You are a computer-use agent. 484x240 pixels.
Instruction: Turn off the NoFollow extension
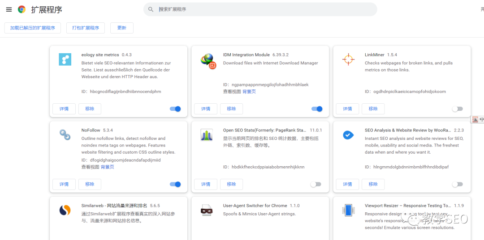(x=175, y=184)
